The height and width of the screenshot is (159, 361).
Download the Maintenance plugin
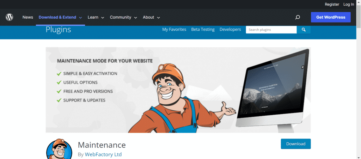(x=296, y=144)
